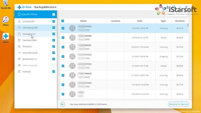
Task: Toggle the iStarsoft's iPhone checkbox
Action: pyautogui.click(x=54, y=14)
